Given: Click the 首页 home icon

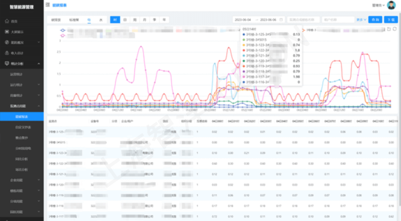Looking at the screenshot, I should (7, 21).
